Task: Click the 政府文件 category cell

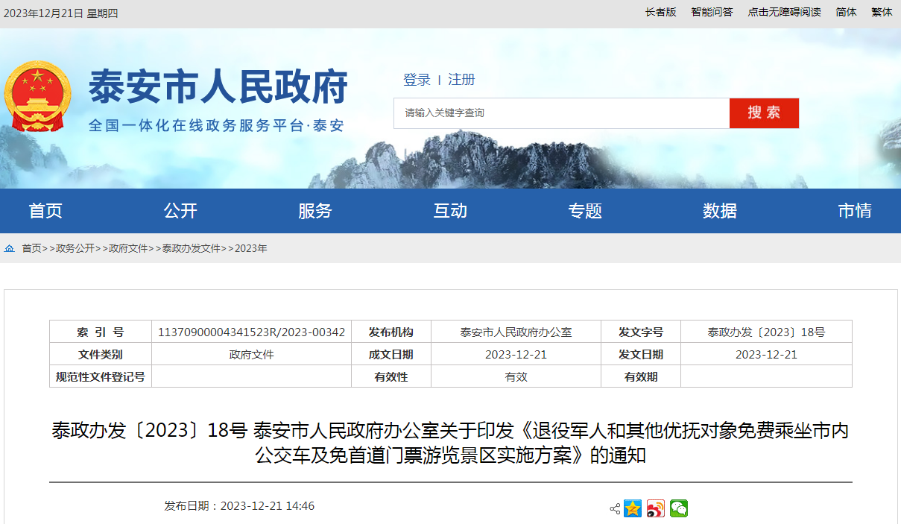Action: pyautogui.click(x=251, y=354)
